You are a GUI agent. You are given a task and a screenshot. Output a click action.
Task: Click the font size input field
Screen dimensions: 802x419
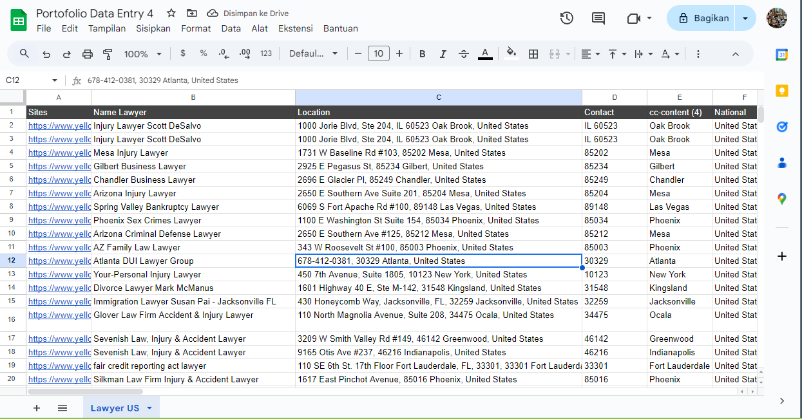coord(379,53)
